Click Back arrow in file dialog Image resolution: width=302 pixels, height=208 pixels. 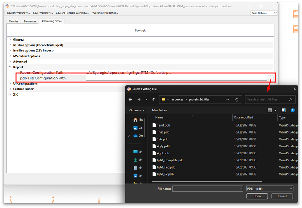coord(130,99)
